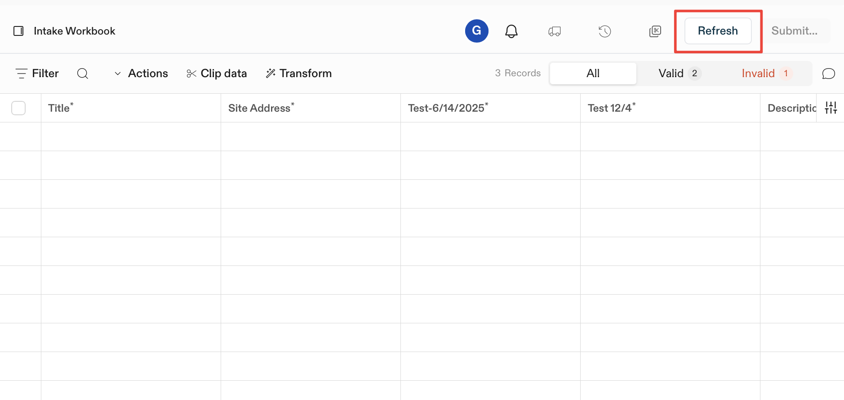
Task: Toggle the sidebar panel icon
Action: [18, 31]
